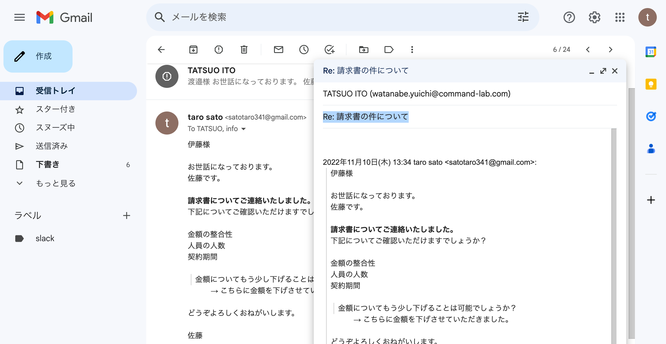Image resolution: width=666 pixels, height=344 pixels.
Task: Open the Help question mark icon
Action: point(569,17)
